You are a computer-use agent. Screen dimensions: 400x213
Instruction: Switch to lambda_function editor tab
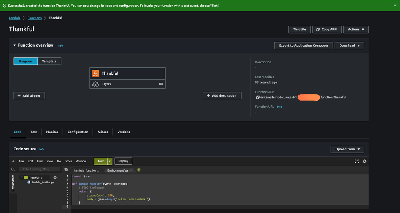85,170
